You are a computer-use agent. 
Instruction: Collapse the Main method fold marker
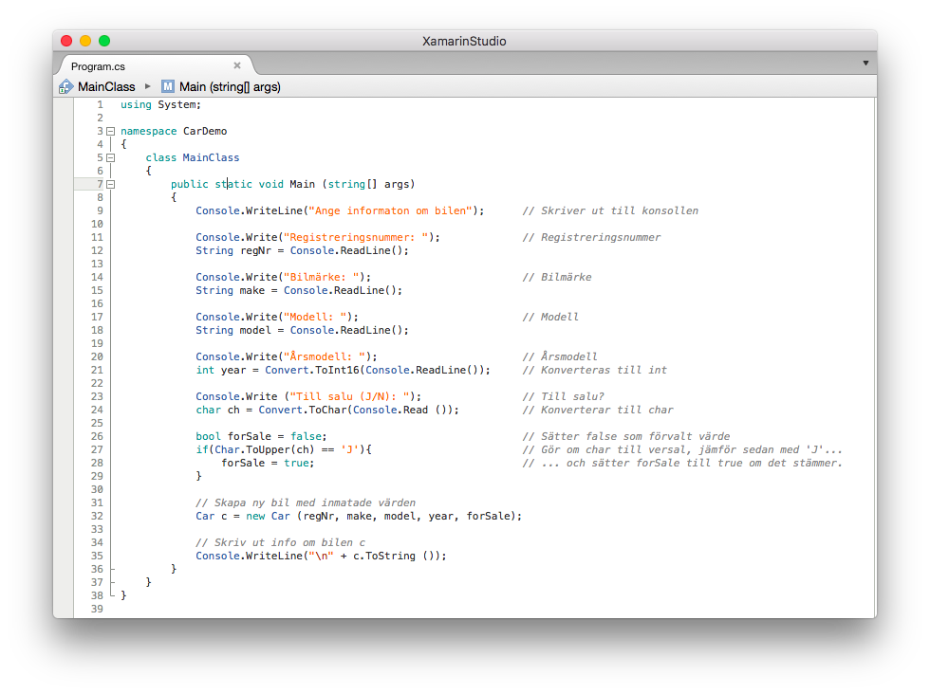point(110,184)
